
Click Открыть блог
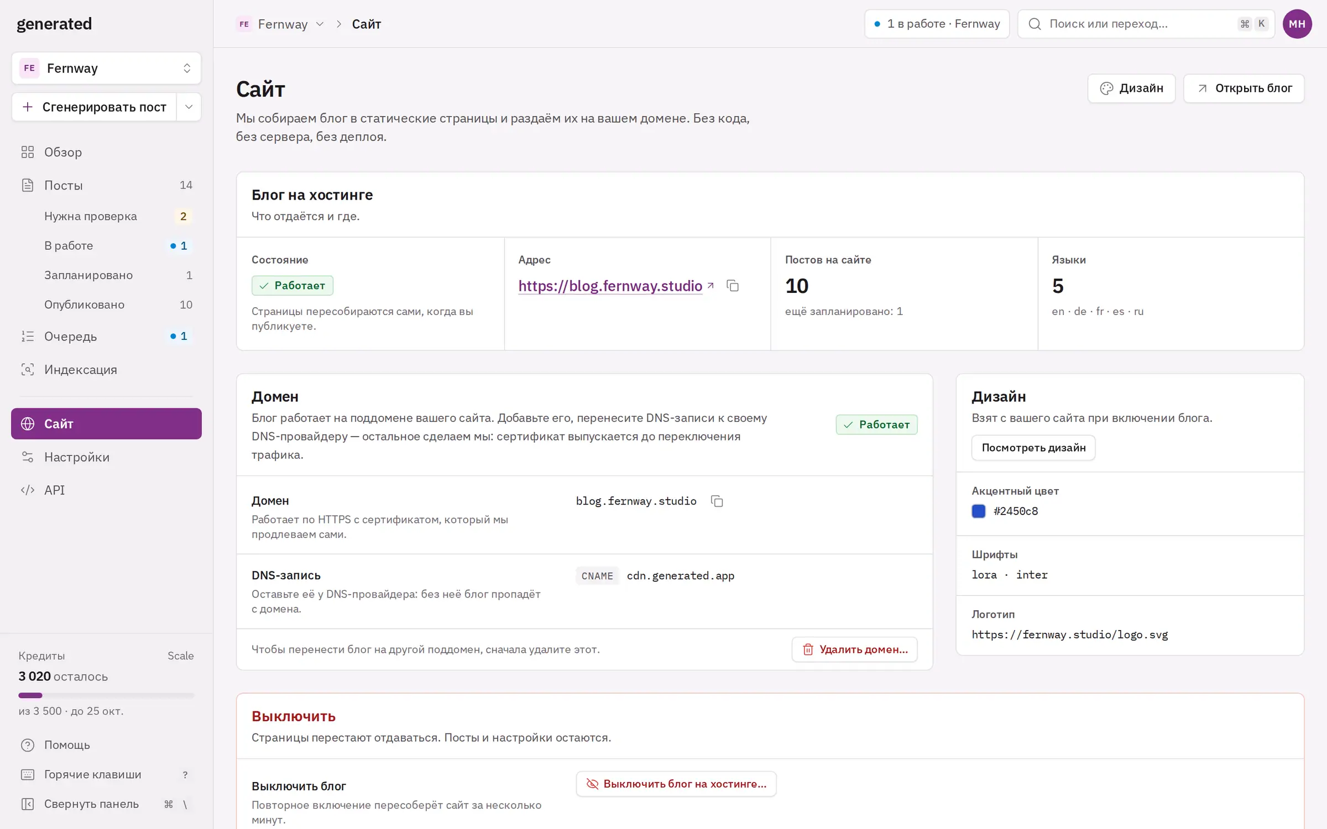[1244, 88]
